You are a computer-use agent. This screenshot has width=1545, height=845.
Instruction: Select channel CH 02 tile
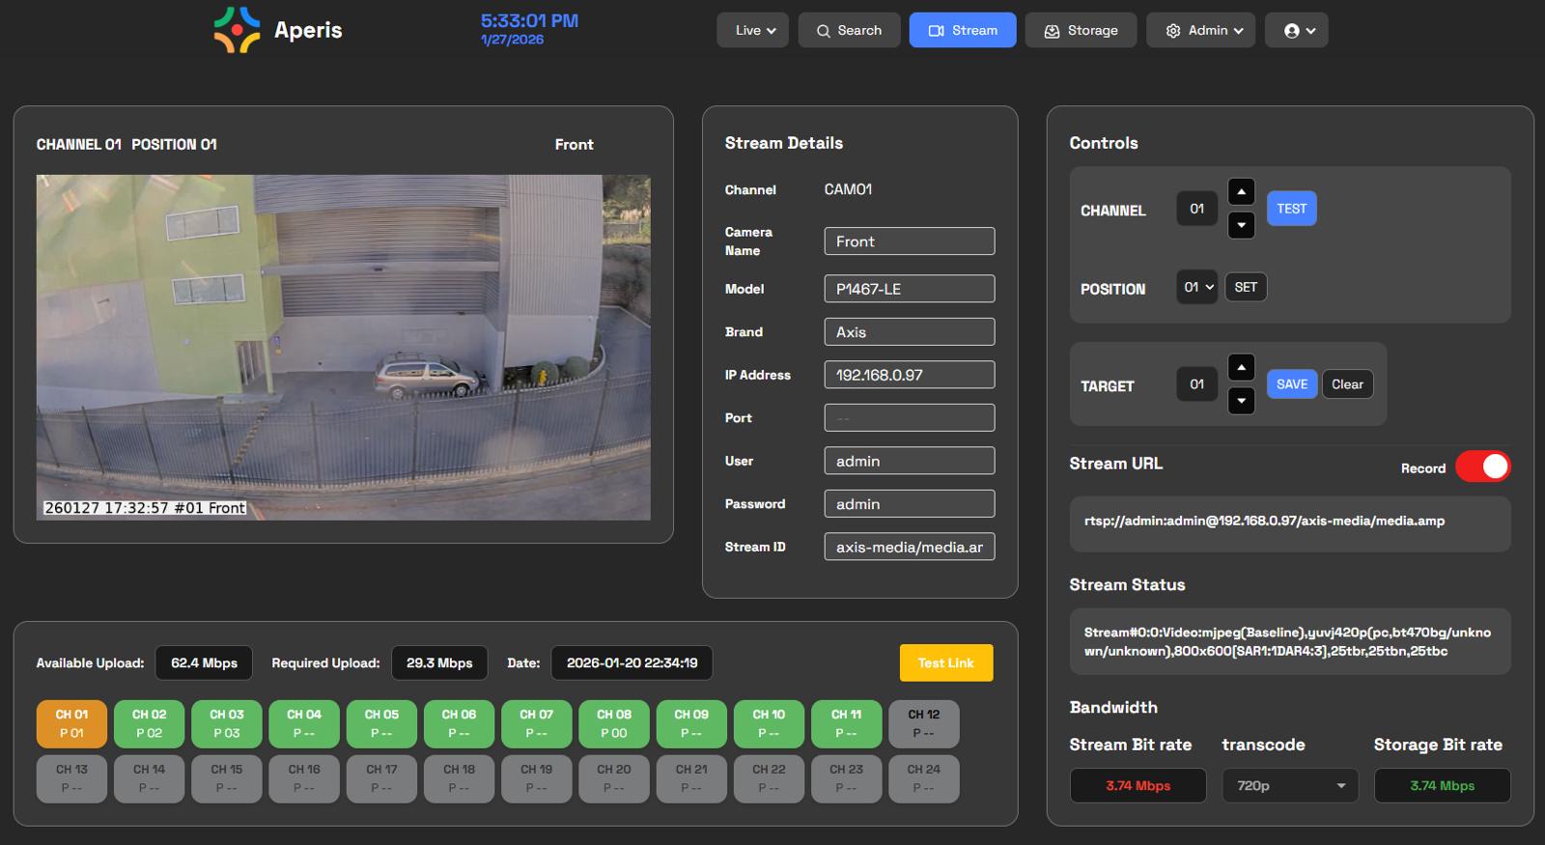(149, 724)
